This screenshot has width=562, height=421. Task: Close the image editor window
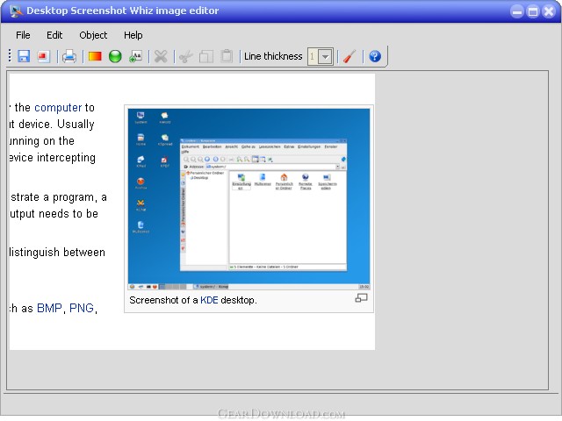[549, 11]
